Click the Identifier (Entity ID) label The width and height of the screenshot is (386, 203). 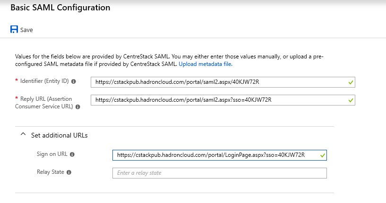point(44,81)
